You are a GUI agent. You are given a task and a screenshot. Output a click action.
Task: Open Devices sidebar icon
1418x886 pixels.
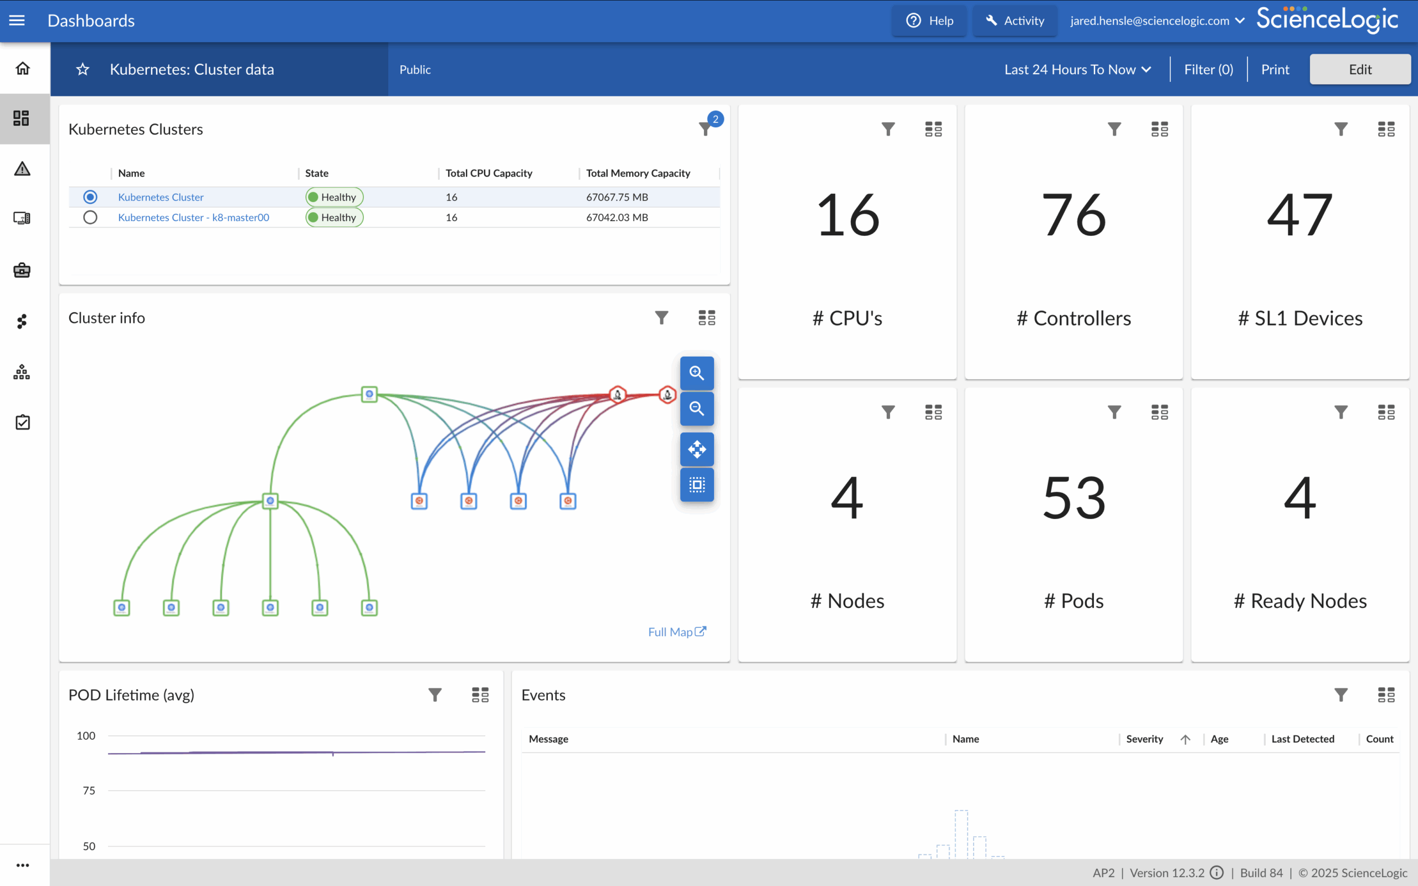(22, 219)
